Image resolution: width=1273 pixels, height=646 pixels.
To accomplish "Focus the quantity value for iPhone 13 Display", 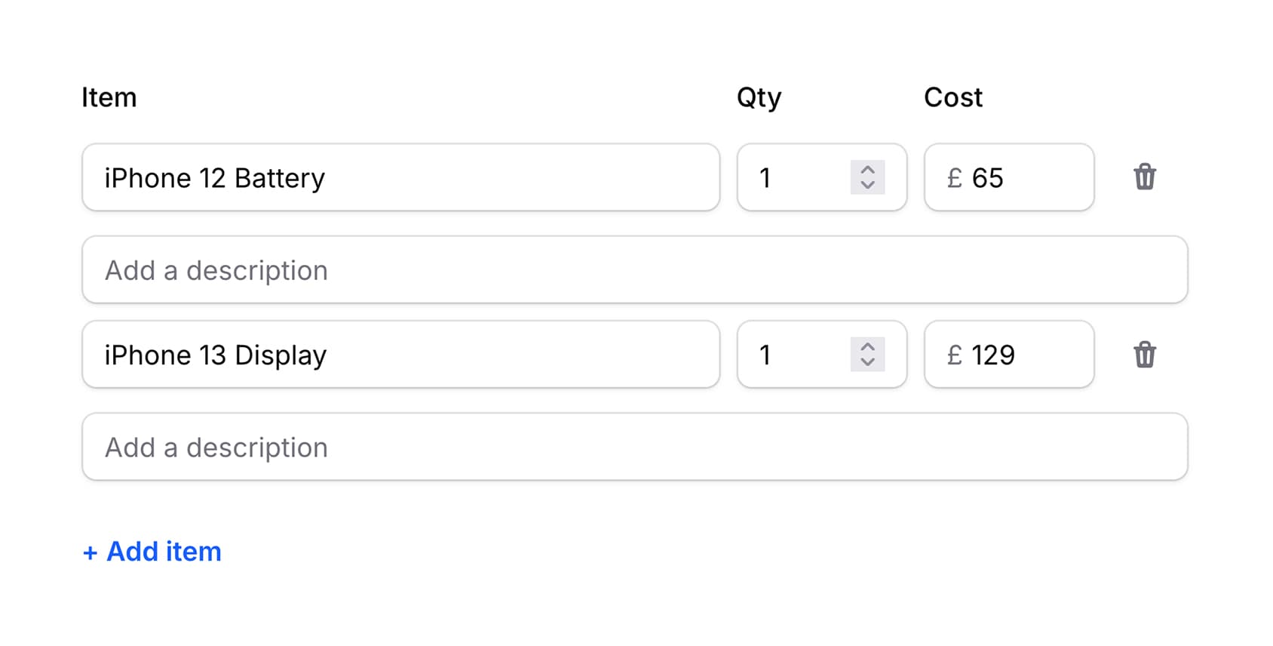I will tap(792, 355).
